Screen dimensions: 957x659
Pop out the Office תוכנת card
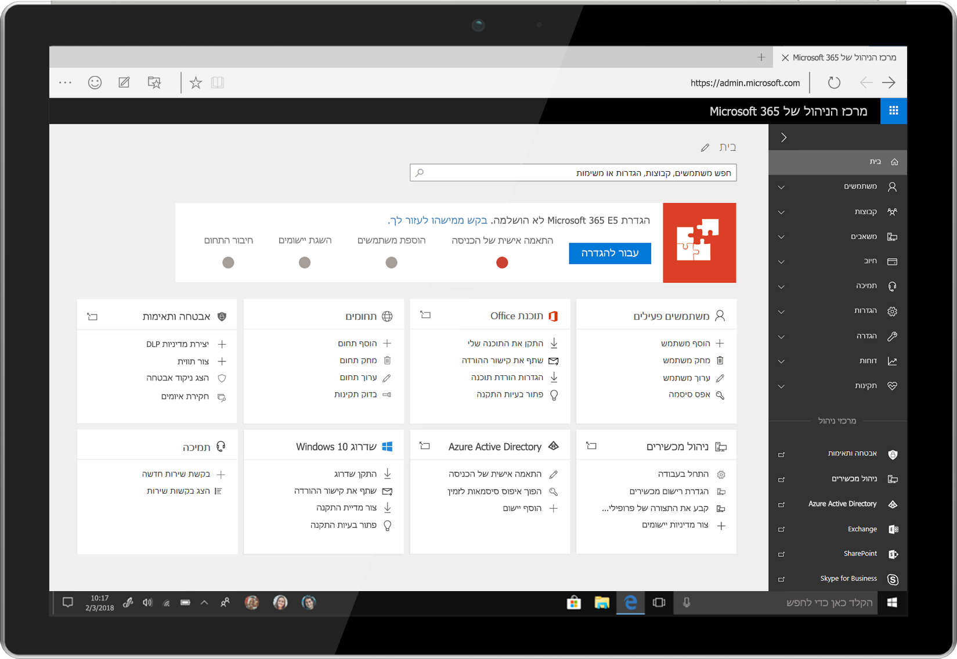tap(425, 315)
